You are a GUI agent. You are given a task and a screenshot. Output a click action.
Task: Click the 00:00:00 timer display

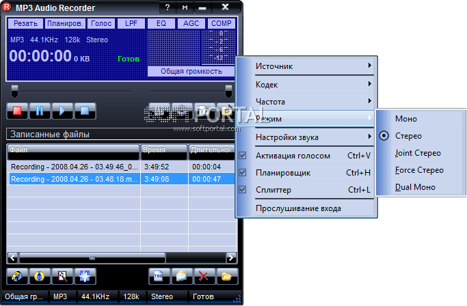point(40,56)
